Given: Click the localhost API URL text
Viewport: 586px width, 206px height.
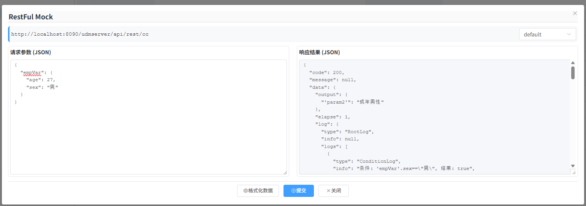Looking at the screenshot, I should (x=80, y=34).
